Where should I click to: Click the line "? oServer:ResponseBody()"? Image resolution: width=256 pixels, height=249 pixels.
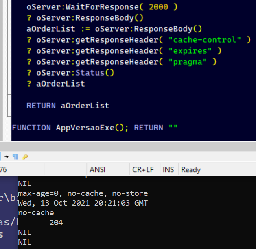click(x=85, y=18)
